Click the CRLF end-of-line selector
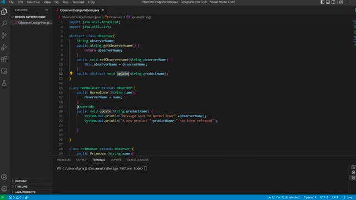The height and width of the screenshot is (200, 356). [x=335, y=197]
